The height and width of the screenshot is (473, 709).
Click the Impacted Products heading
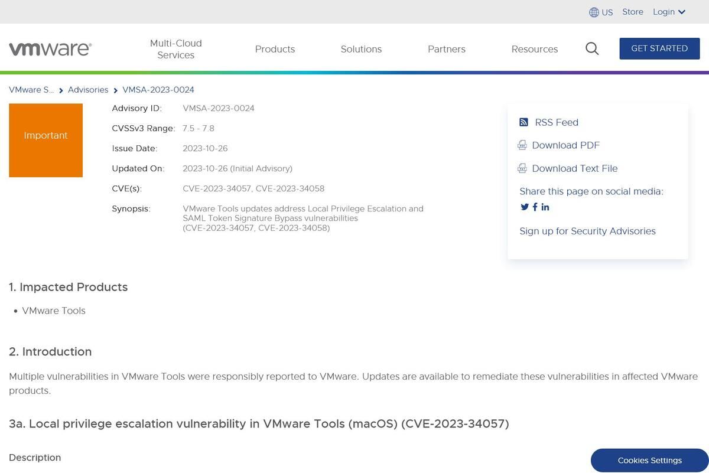[x=69, y=287]
